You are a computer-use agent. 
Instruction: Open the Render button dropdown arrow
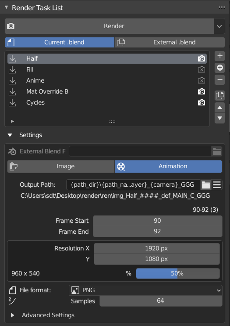[219, 26]
